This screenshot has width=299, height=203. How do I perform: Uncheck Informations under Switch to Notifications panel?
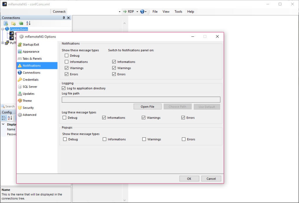(114, 62)
